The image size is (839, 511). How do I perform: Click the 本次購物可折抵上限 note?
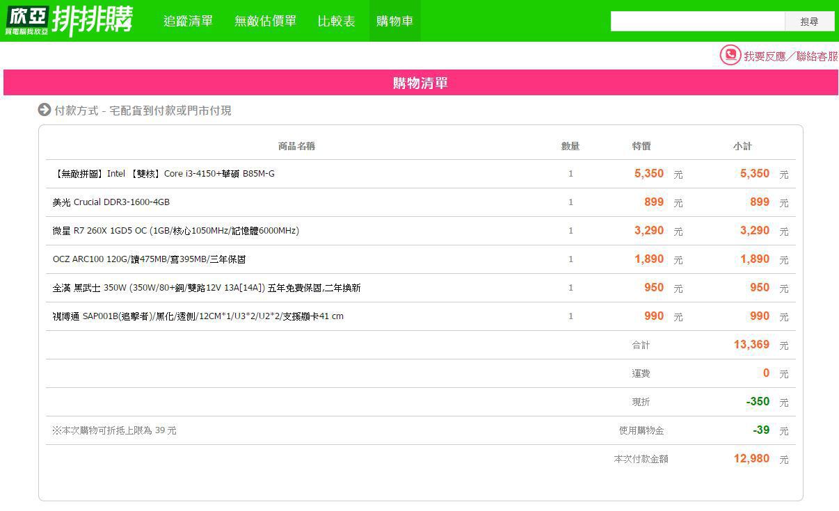point(114,430)
